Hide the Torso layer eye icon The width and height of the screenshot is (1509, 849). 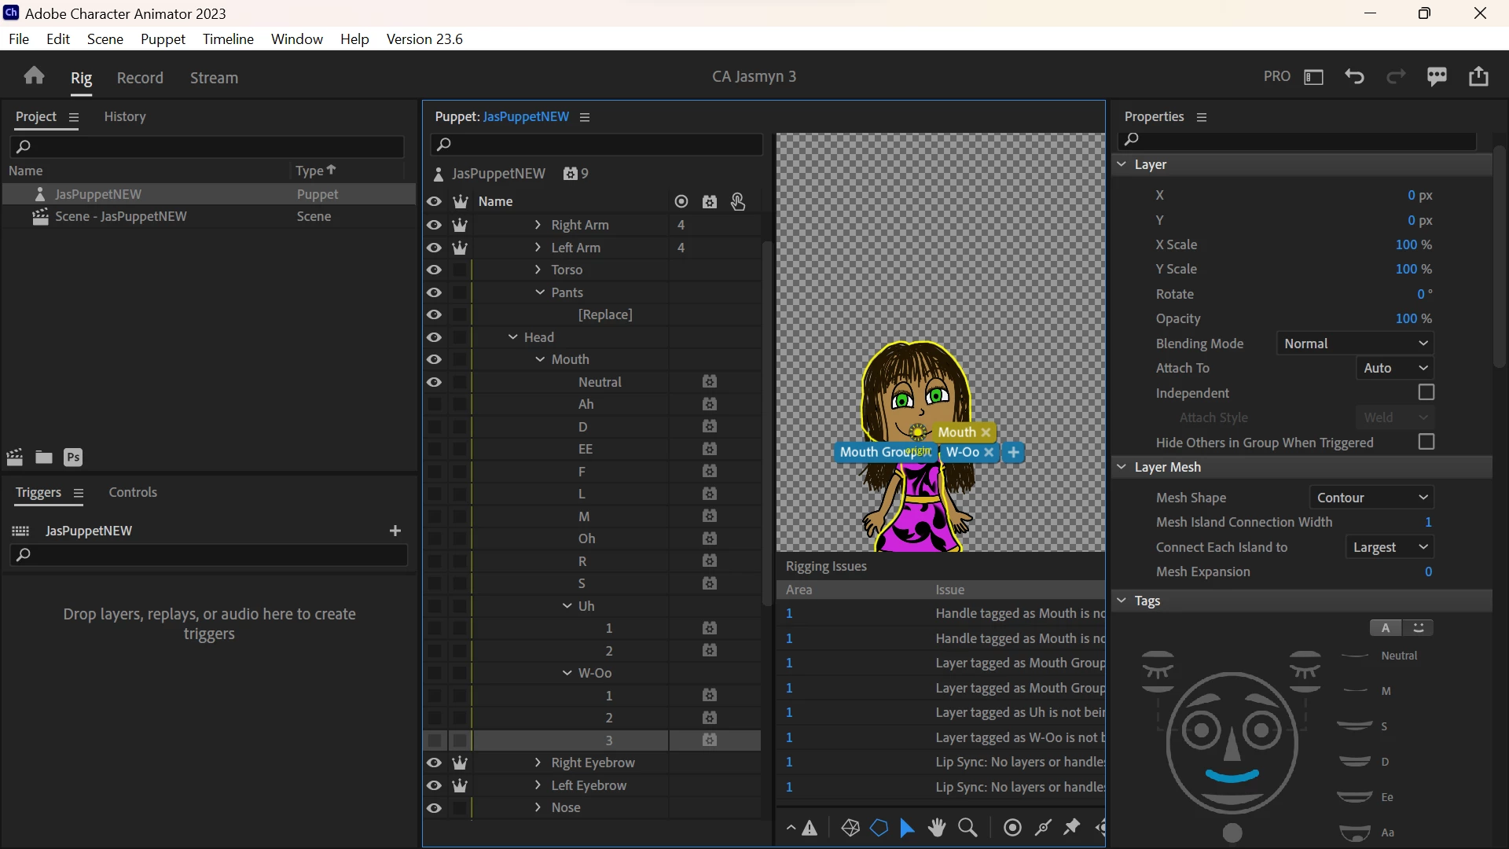(x=434, y=270)
